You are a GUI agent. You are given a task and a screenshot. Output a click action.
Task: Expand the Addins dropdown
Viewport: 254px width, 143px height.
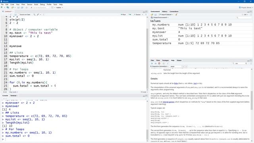click(x=60, y=8)
